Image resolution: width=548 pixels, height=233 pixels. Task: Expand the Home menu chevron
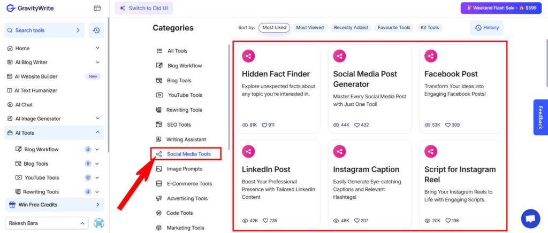pyautogui.click(x=97, y=48)
